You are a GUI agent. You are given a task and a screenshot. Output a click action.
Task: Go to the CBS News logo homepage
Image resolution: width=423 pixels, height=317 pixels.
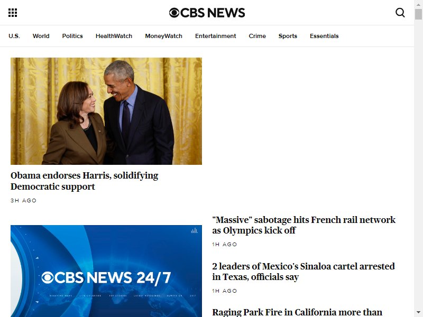pos(207,13)
